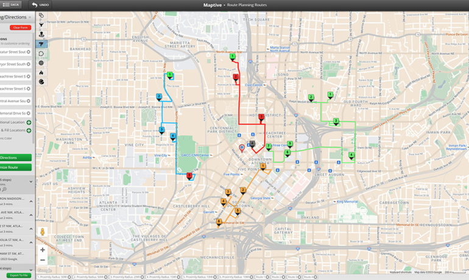Click the magnifier icon under route summary
Image resolution: width=469 pixels, height=280 pixels.
point(4,189)
